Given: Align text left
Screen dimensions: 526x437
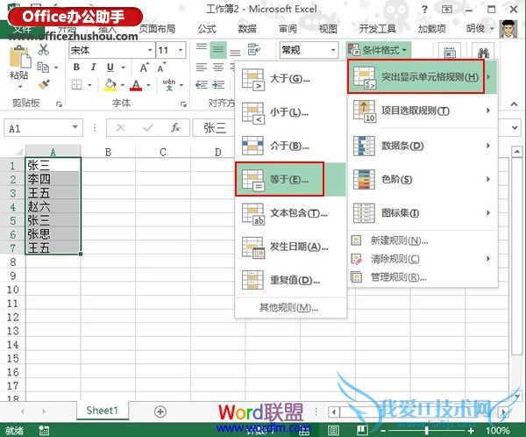Looking at the screenshot, I should pyautogui.click(x=202, y=68).
